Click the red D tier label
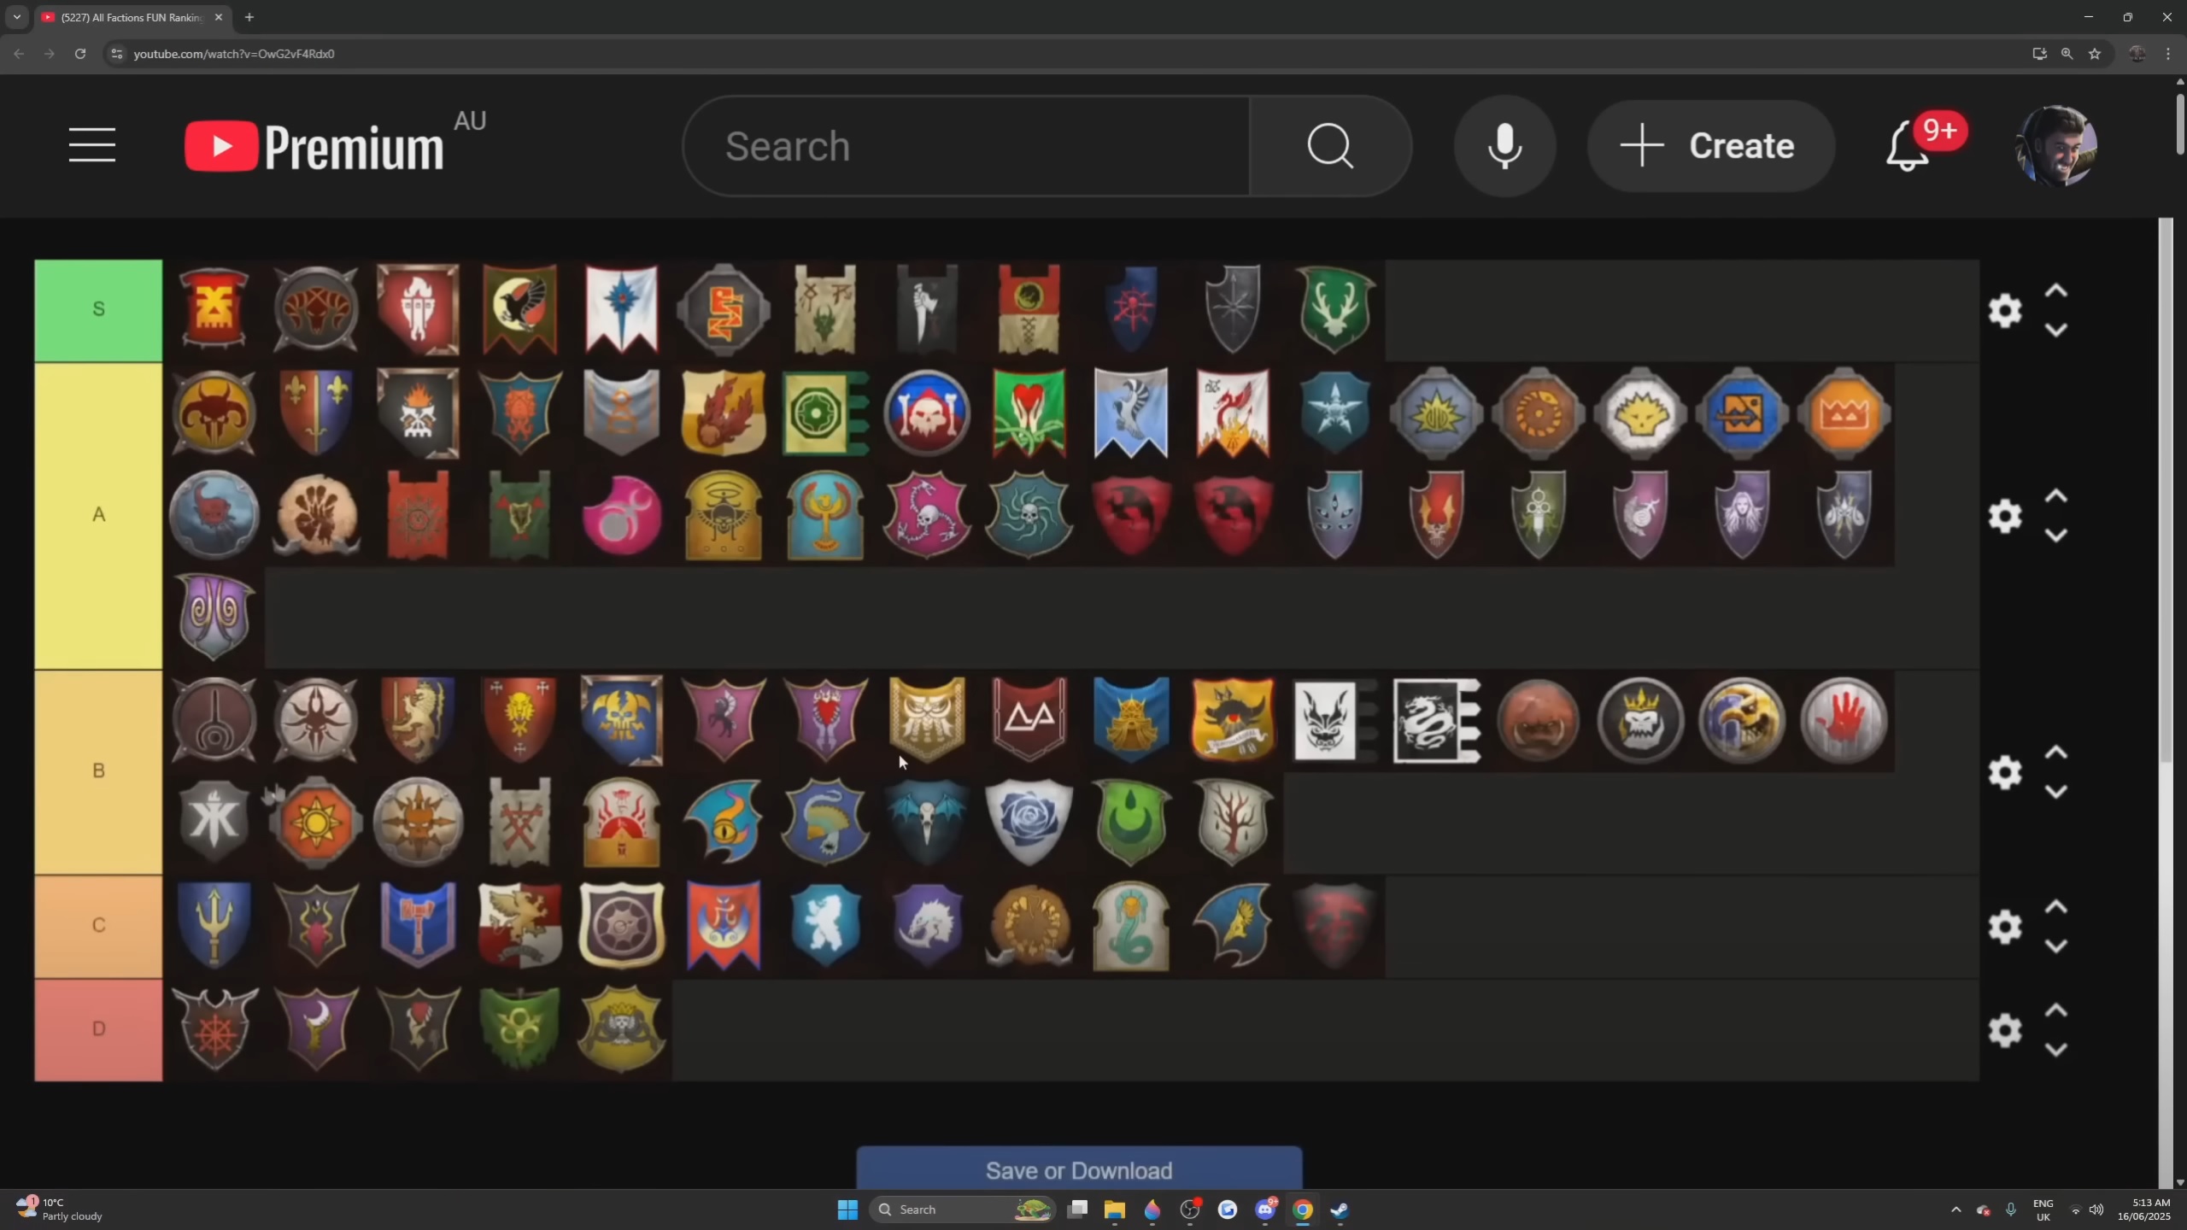This screenshot has height=1230, width=2187. coord(98,1029)
